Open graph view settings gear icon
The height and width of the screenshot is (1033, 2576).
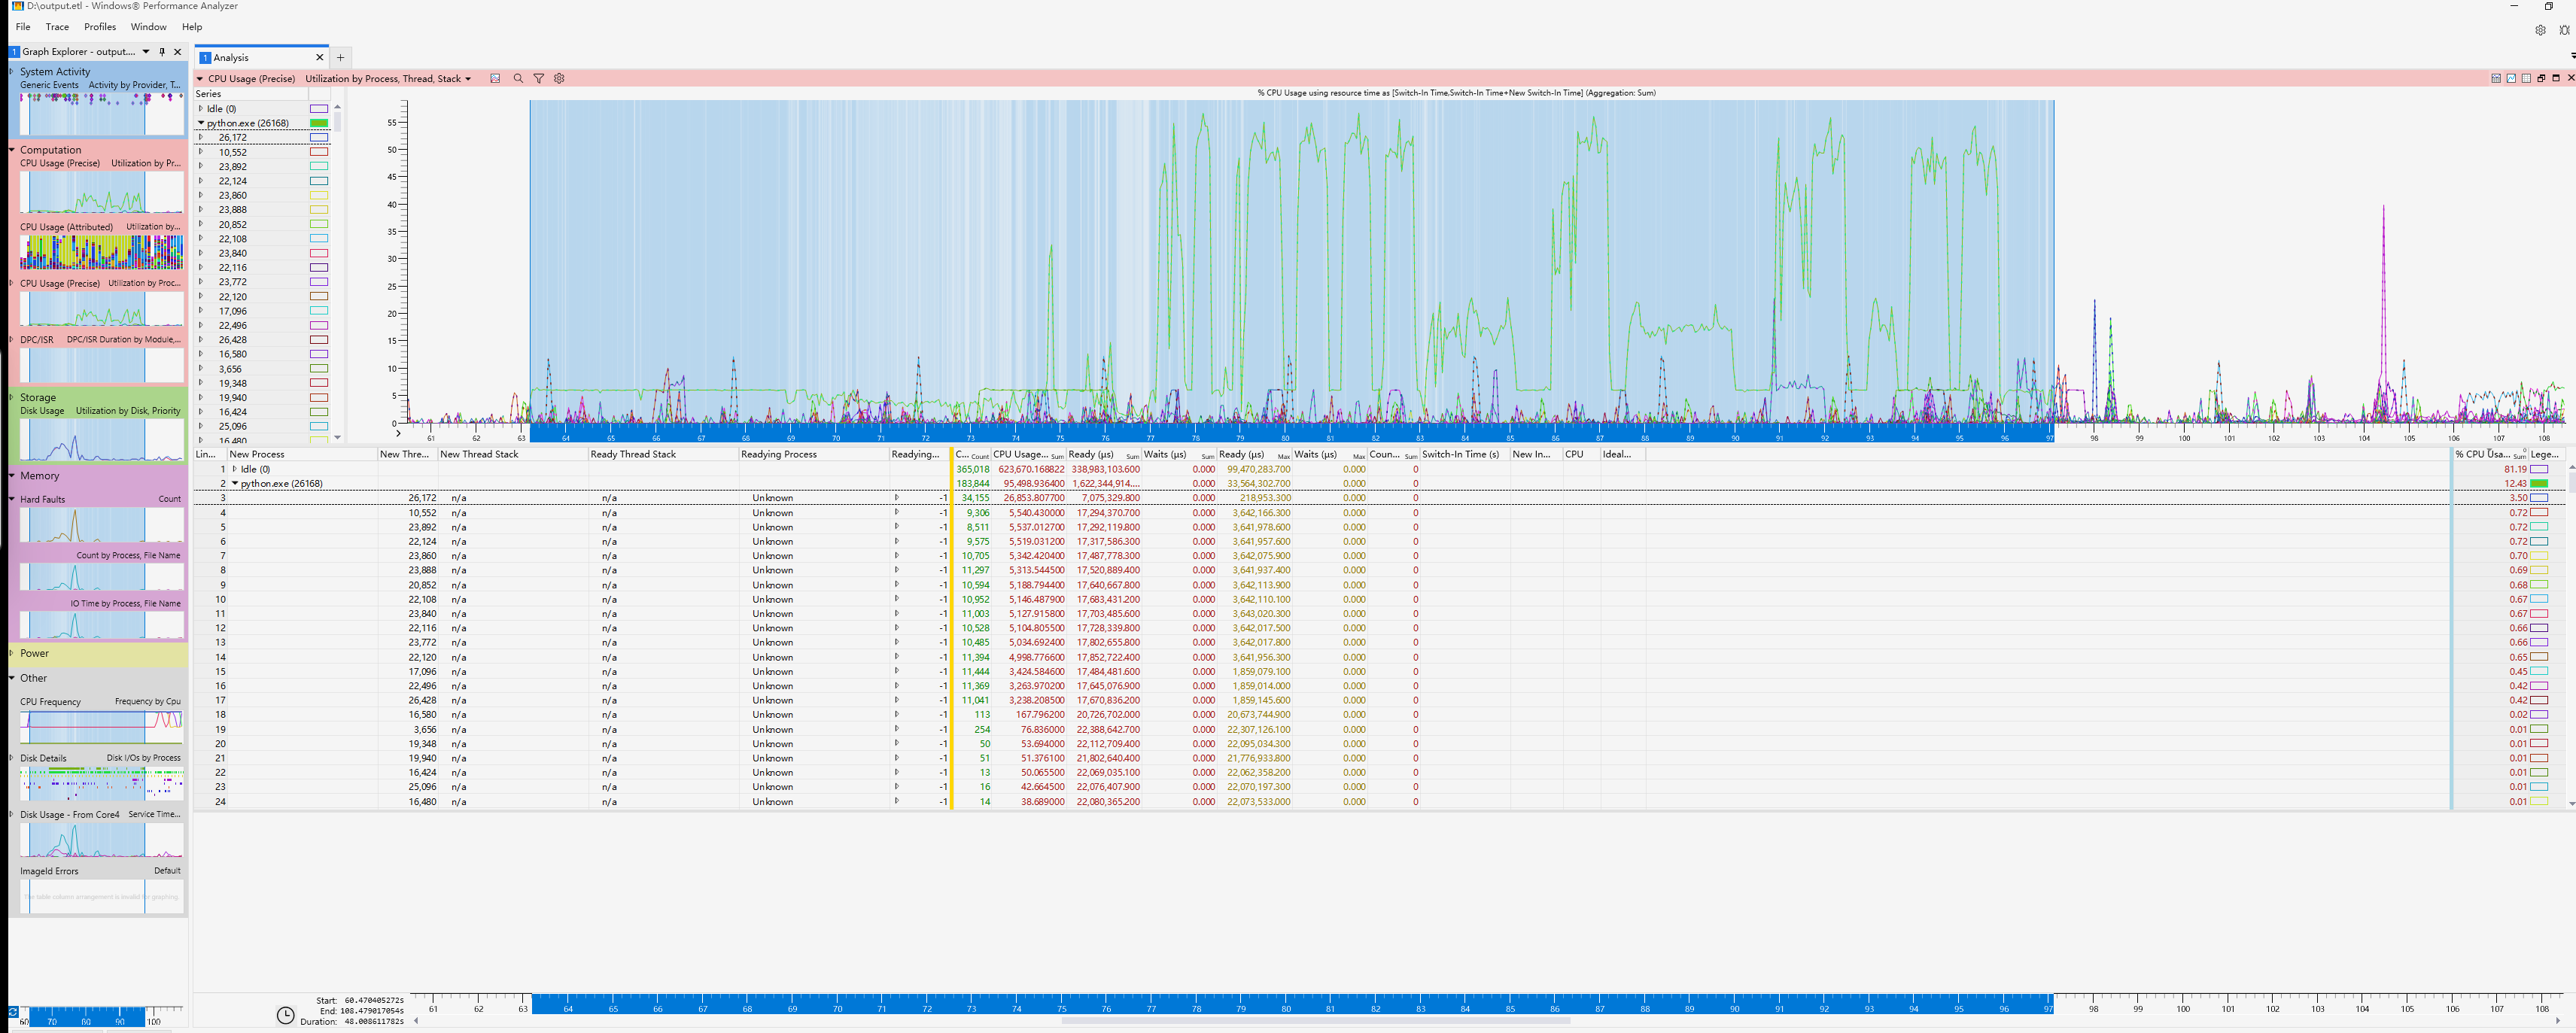coord(559,78)
